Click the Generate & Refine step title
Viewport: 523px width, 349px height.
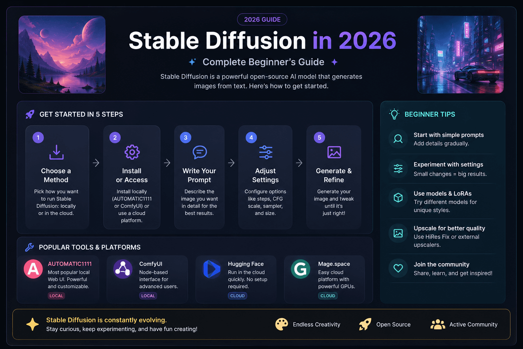(334, 175)
